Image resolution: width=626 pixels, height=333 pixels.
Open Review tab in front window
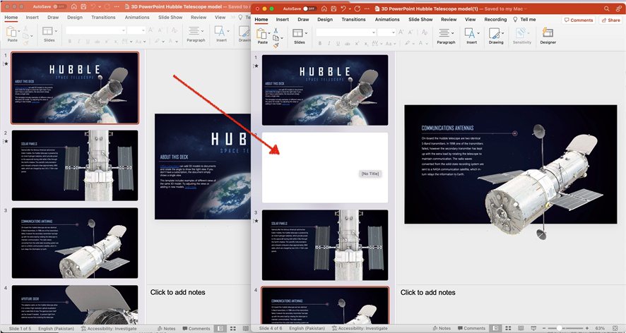449,19
